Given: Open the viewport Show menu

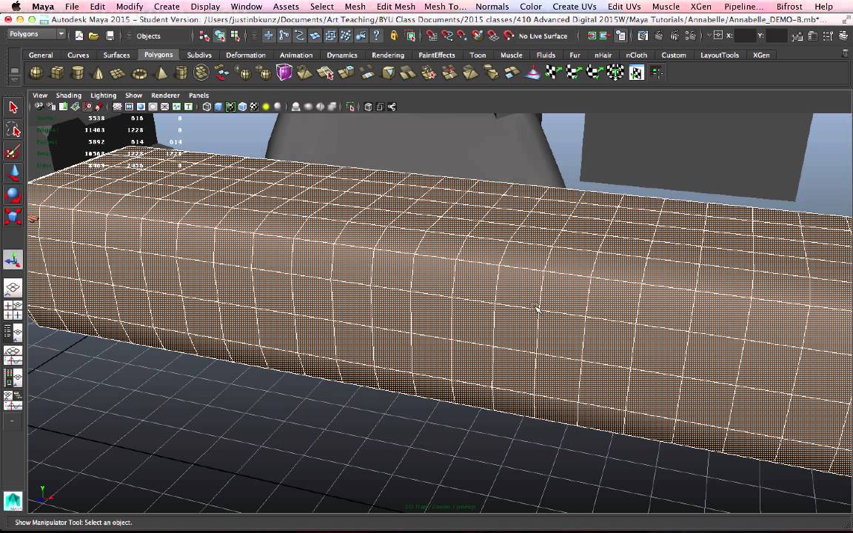Looking at the screenshot, I should (133, 95).
